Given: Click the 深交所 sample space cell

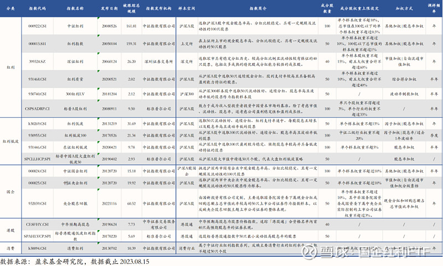Looking at the screenshot, I should pyautogui.click(x=187, y=61).
